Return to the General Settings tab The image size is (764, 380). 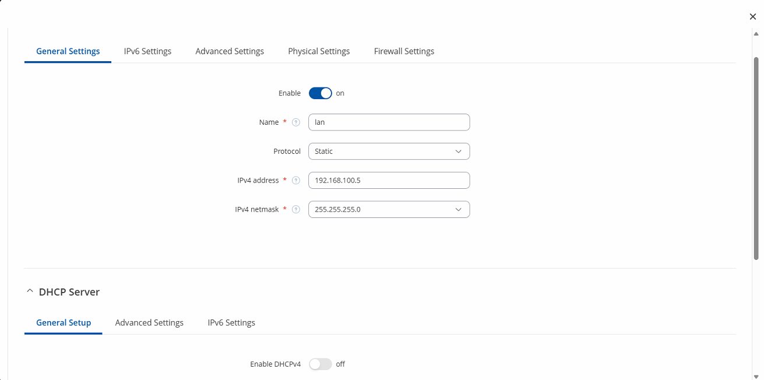click(x=68, y=51)
